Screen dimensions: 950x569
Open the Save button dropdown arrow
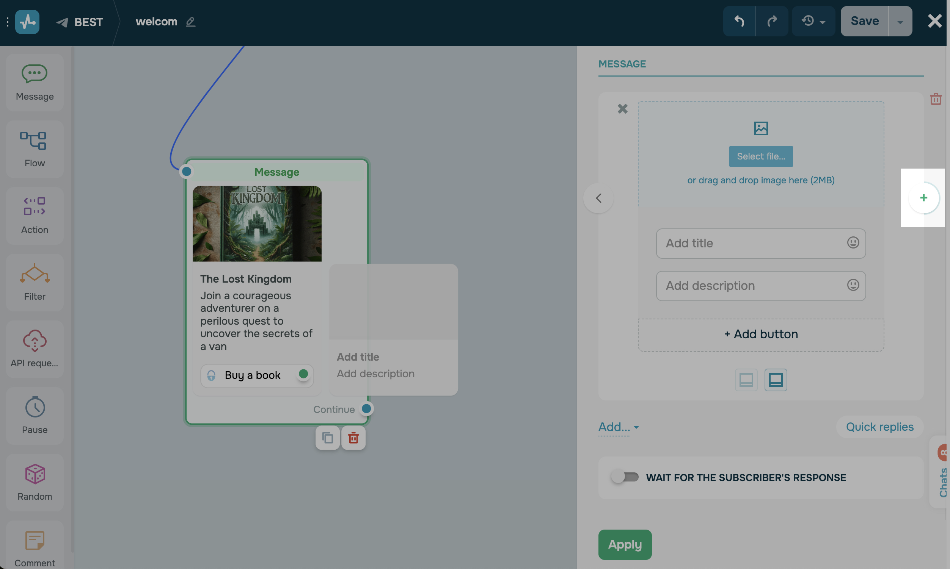(900, 22)
